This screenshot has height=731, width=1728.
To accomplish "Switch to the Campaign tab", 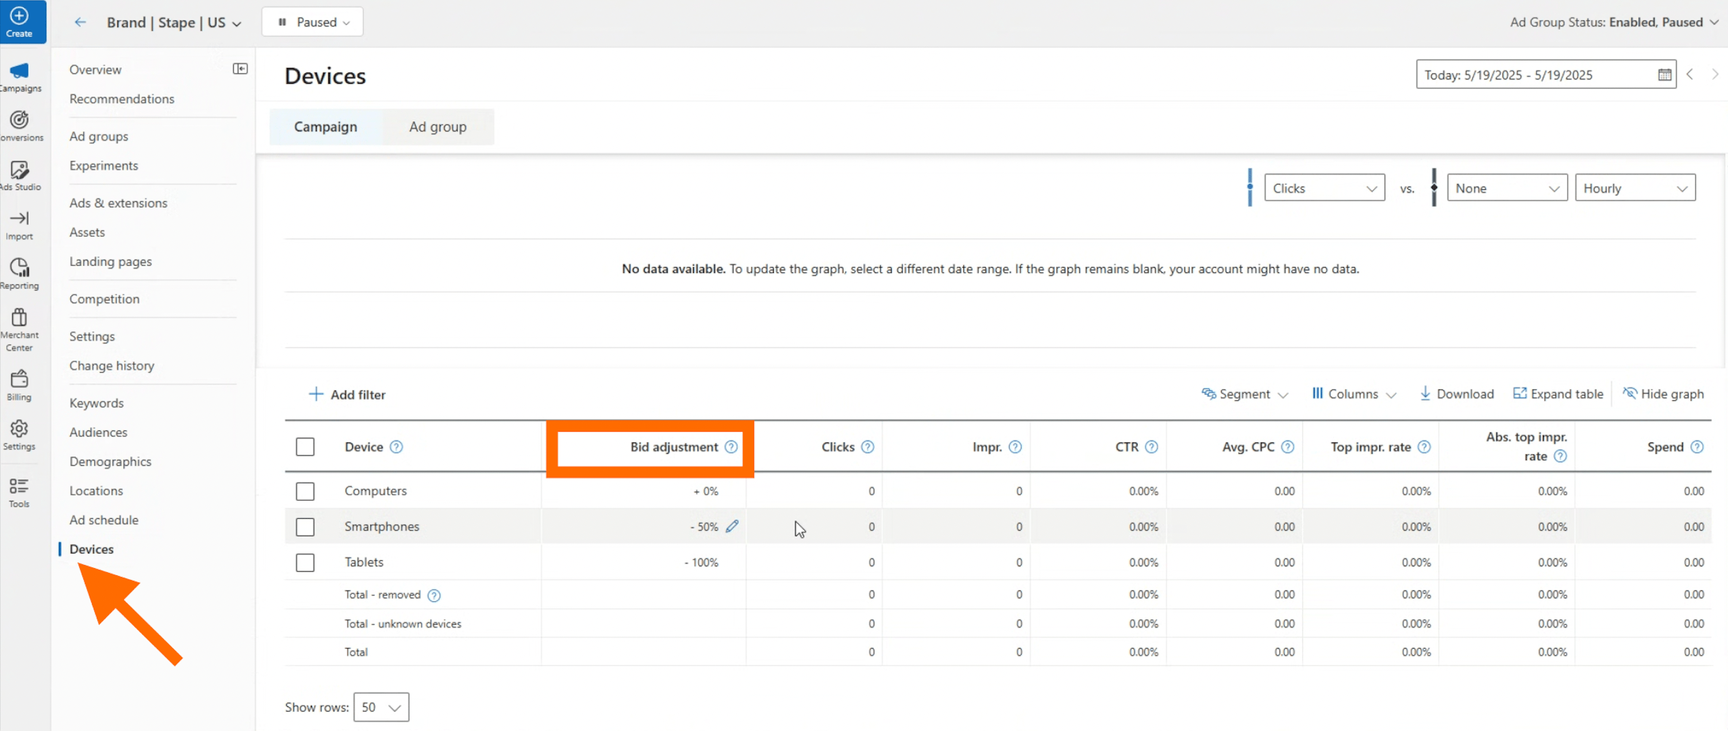I will coord(325,127).
